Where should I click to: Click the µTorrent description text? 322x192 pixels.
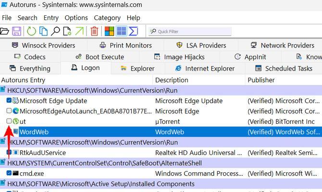167,121
